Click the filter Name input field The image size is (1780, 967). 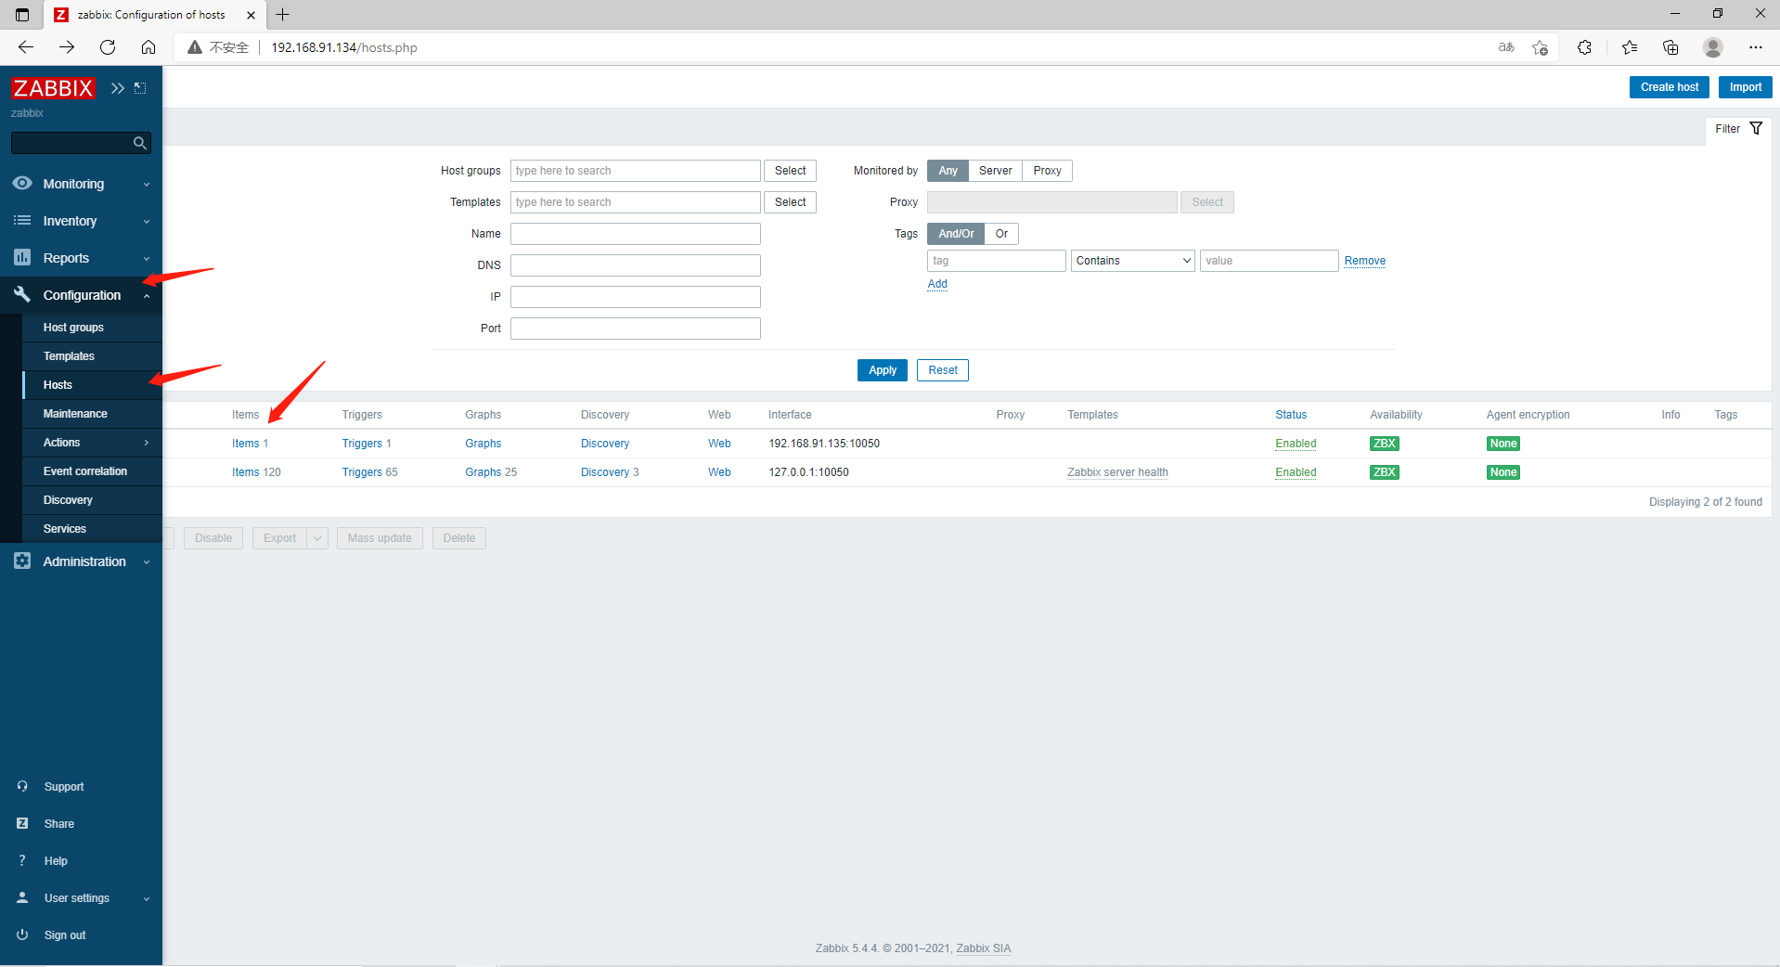point(636,234)
